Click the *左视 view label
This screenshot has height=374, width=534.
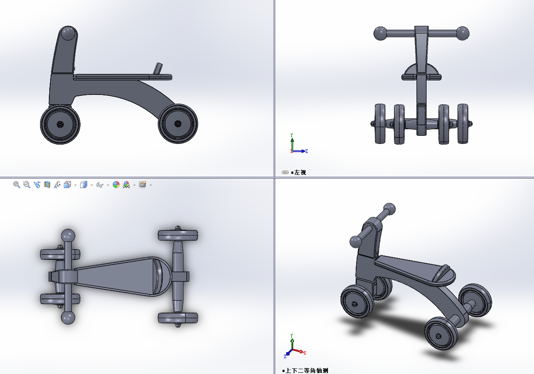(298, 173)
